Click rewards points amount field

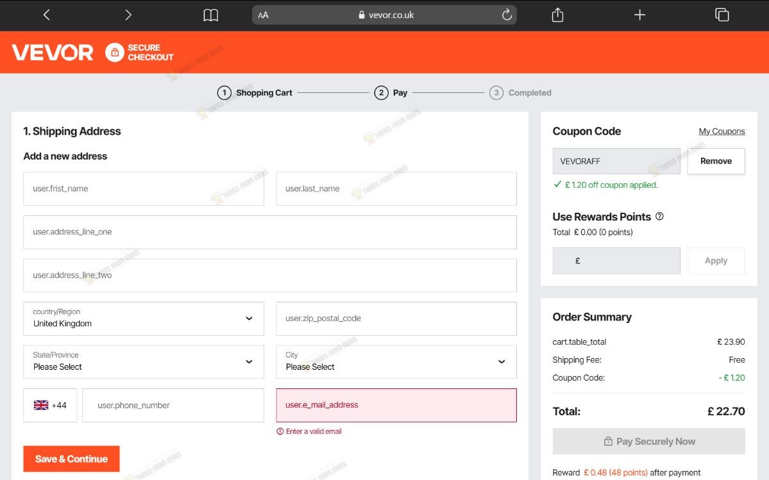[616, 261]
